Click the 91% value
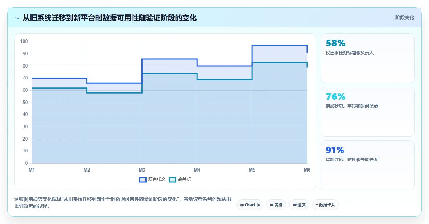This screenshot has width=429, height=224. [335, 150]
